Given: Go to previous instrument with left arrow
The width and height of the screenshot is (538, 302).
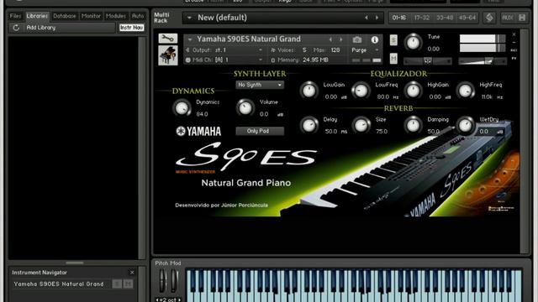Looking at the screenshot, I should coord(330,39).
